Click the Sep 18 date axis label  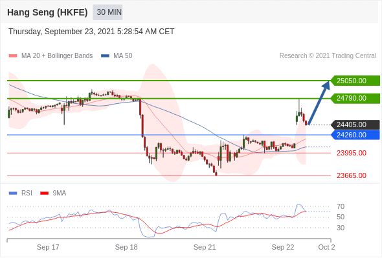click(126, 247)
